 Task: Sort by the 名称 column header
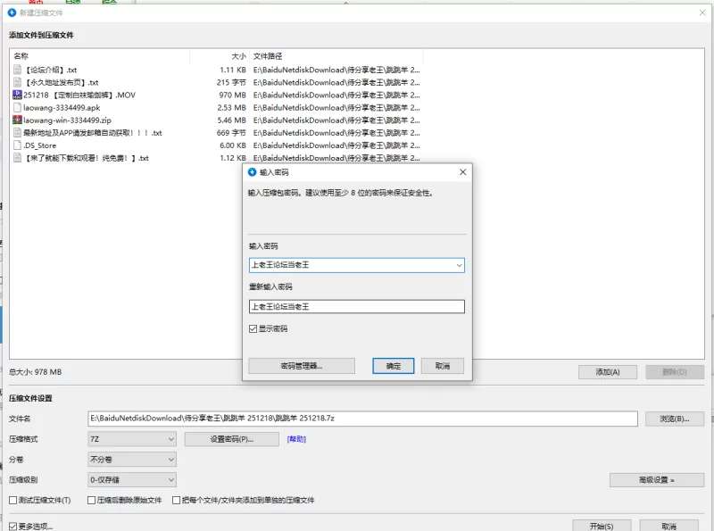(21, 56)
